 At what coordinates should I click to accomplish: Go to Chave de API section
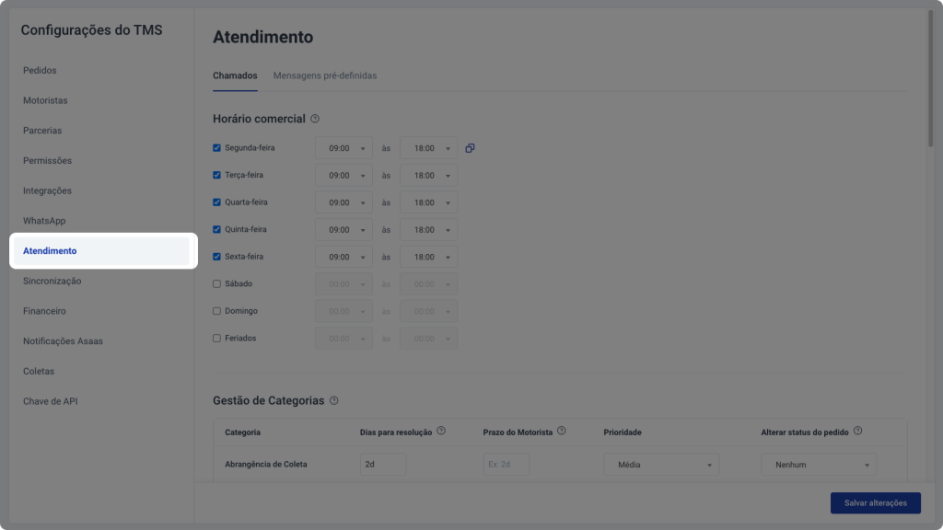pos(51,401)
